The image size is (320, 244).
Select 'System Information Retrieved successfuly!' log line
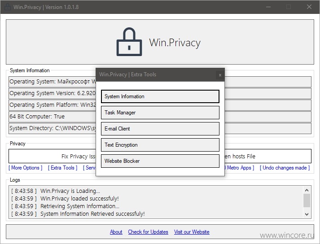coord(78,214)
